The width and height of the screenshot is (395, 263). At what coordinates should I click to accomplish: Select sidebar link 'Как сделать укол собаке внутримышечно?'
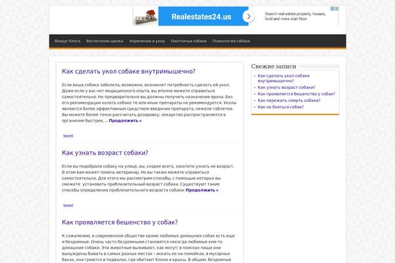tap(283, 78)
